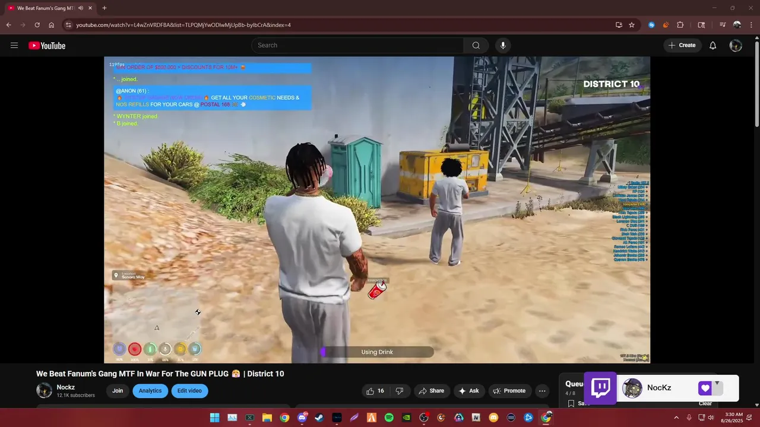Close the We Beat Fanum's Gang tab
This screenshot has height=427, width=760.
click(x=90, y=8)
